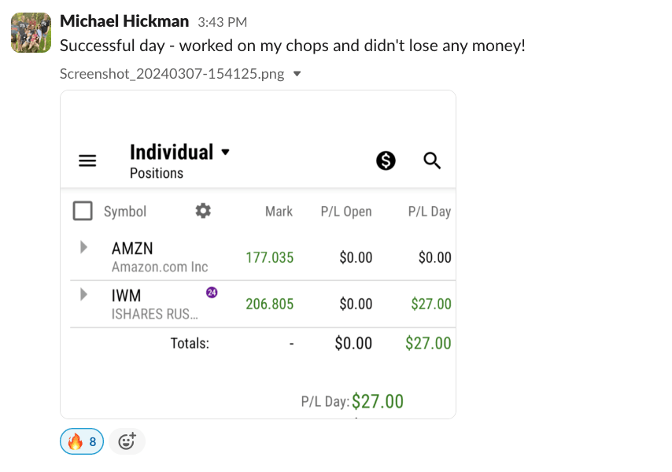Open the Screenshot_20240307-154125.png file name
Screen dimensions: 672x472
(x=172, y=74)
